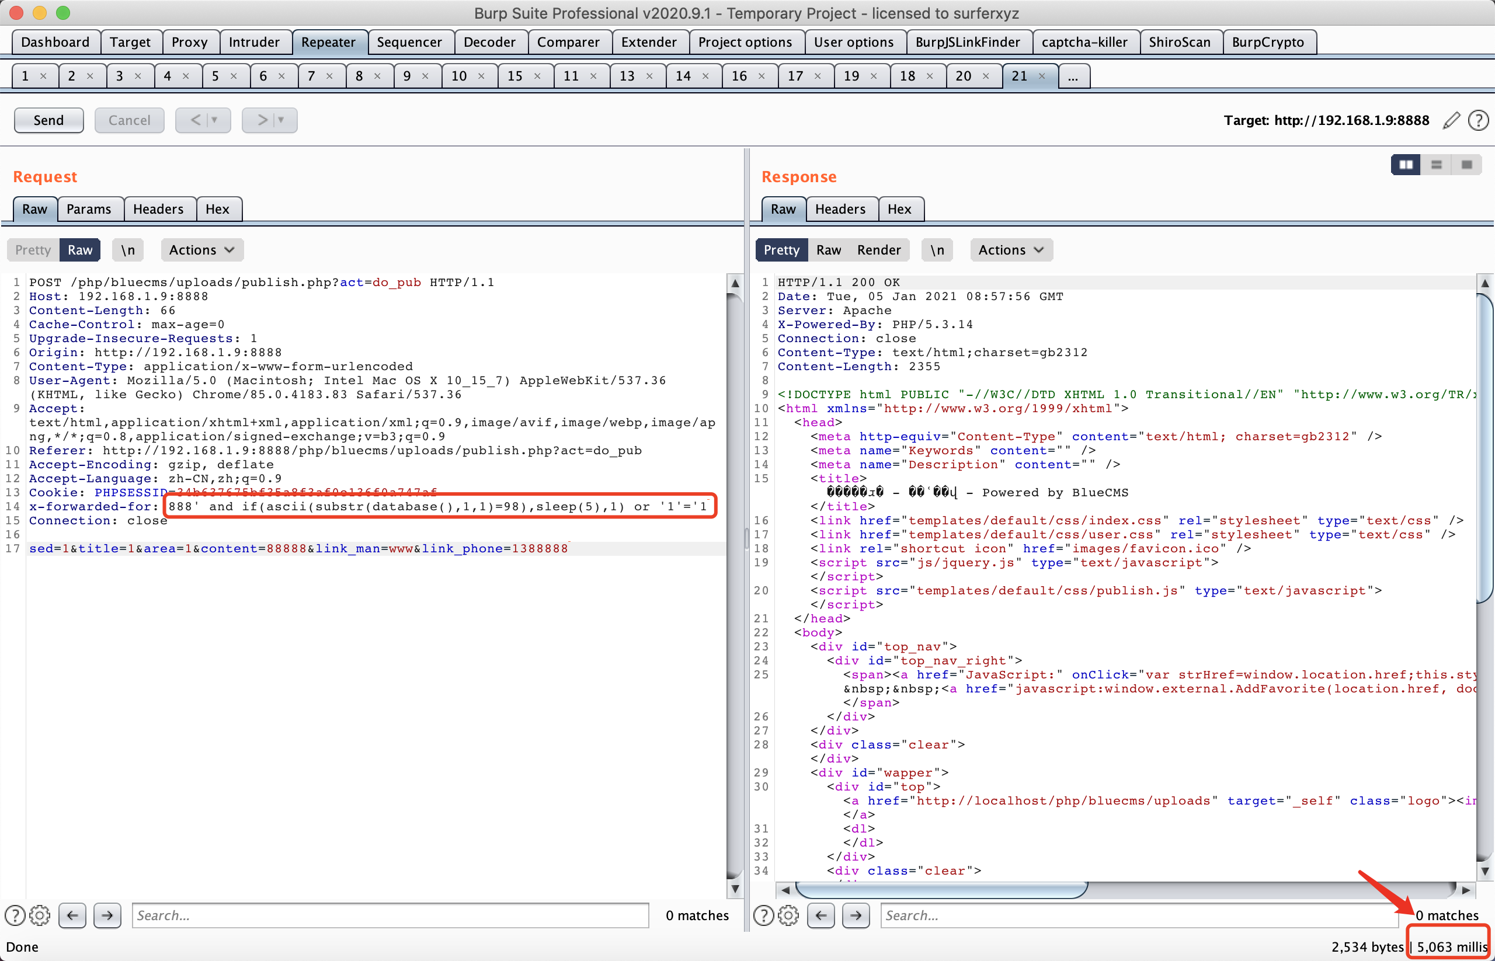The image size is (1495, 961).
Task: Switch the response view to Render
Action: pos(878,250)
